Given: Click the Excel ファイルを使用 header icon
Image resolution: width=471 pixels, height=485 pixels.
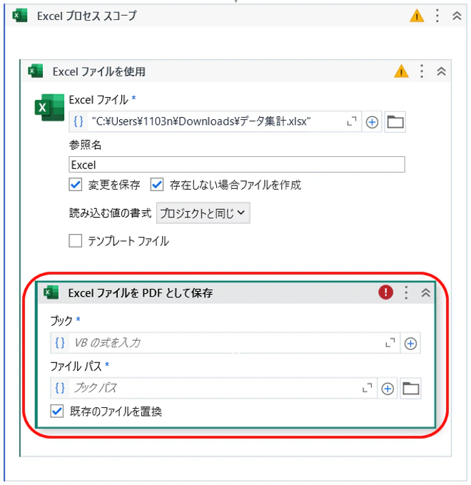Looking at the screenshot, I should [x=36, y=71].
